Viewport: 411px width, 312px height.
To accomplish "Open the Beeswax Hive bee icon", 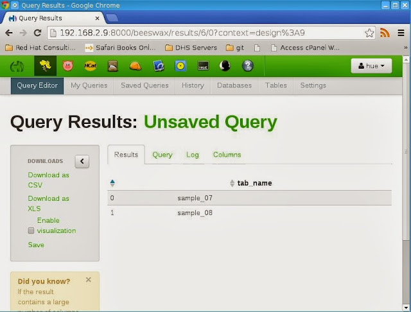I will tap(45, 66).
